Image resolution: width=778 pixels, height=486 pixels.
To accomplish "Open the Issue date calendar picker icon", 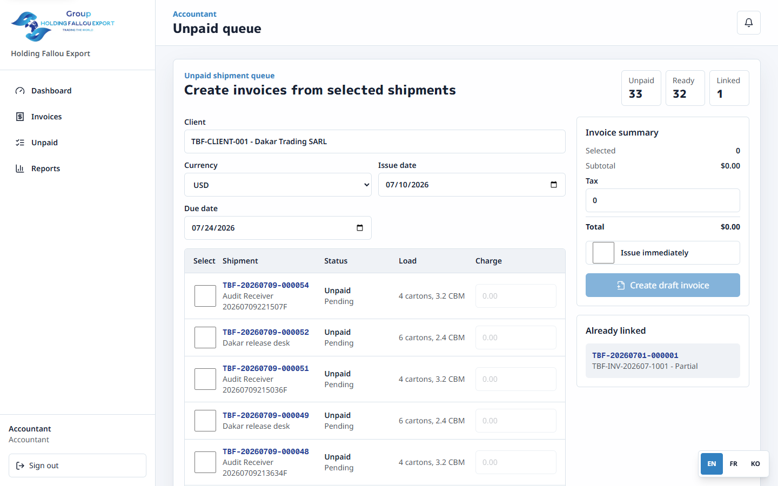I will click(554, 185).
